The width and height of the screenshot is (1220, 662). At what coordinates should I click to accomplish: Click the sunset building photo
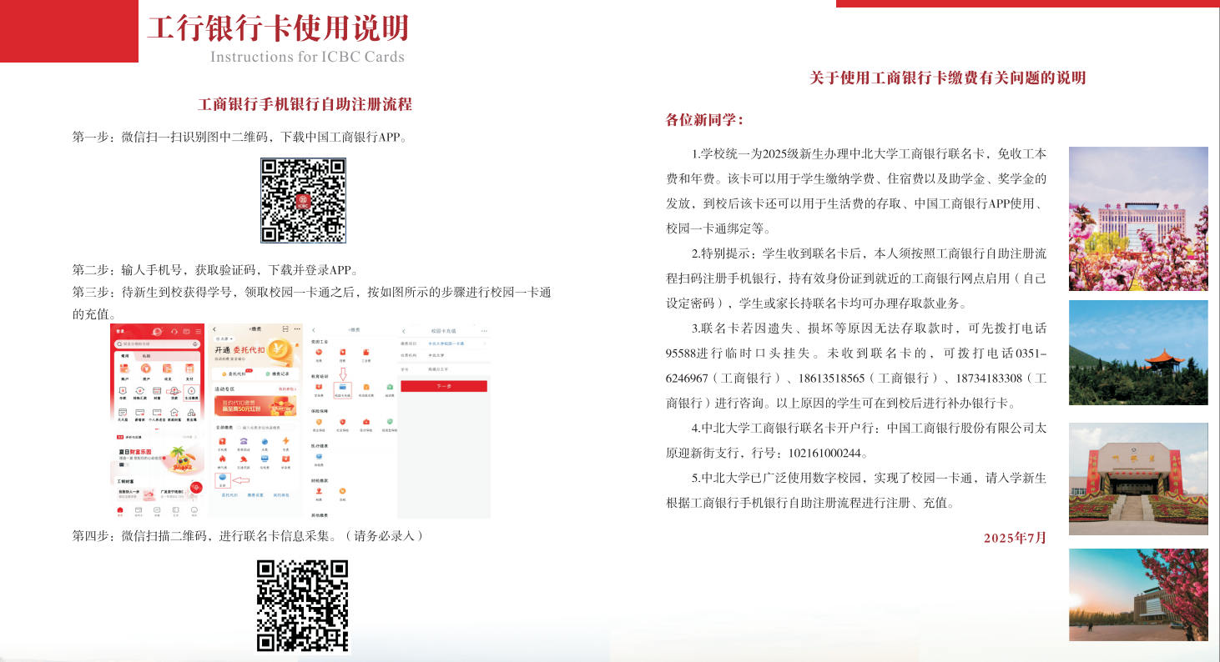[x=1138, y=594]
